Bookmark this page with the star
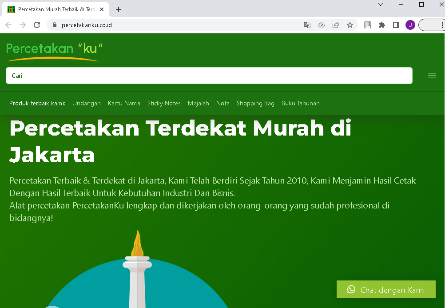 [x=350, y=25]
